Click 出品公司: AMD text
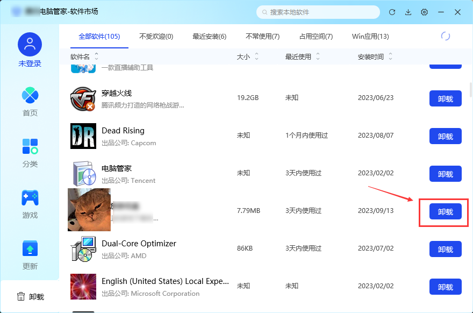Image resolution: width=473 pixels, height=313 pixels. [x=124, y=256]
